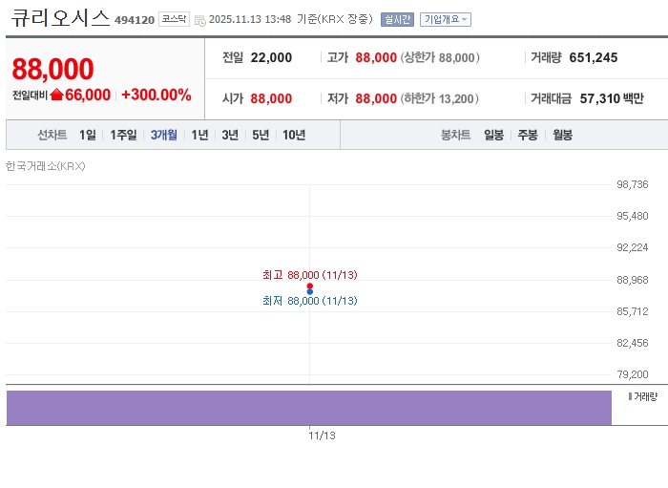The height and width of the screenshot is (488, 668).
Task: Select the 1일 line chart period
Action: [x=88, y=135]
